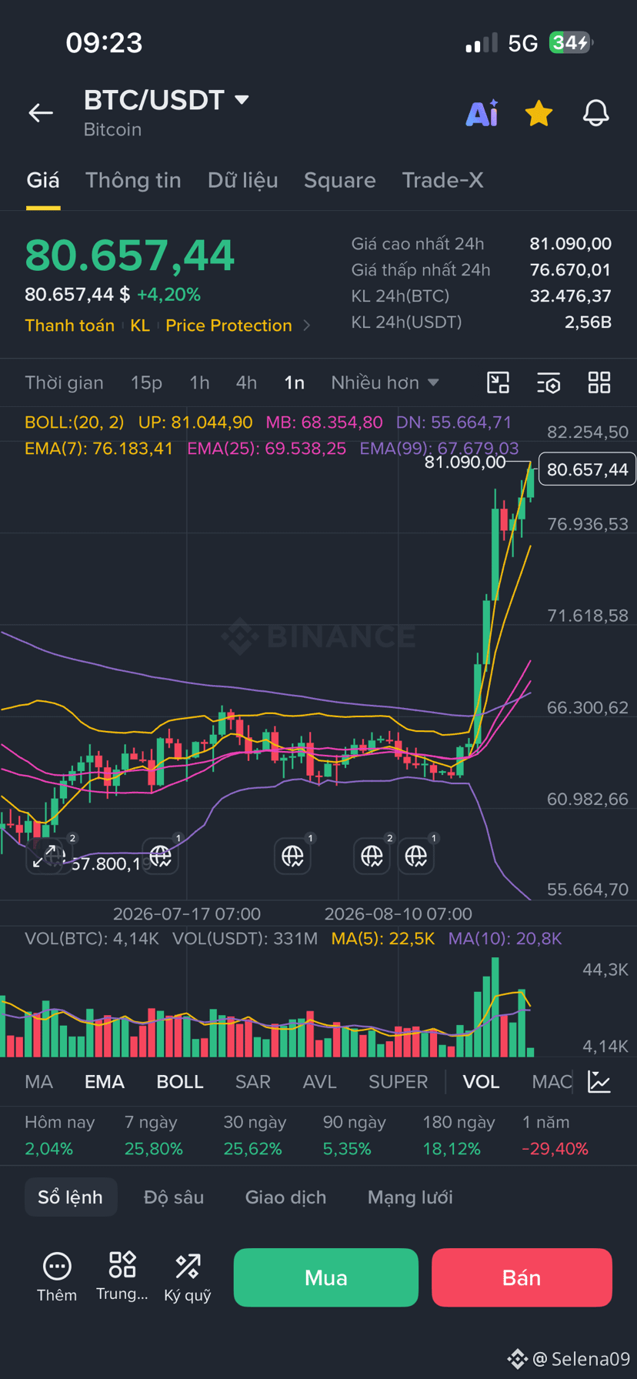
Task: Open the Dữ liệu tab
Action: pyautogui.click(x=242, y=180)
